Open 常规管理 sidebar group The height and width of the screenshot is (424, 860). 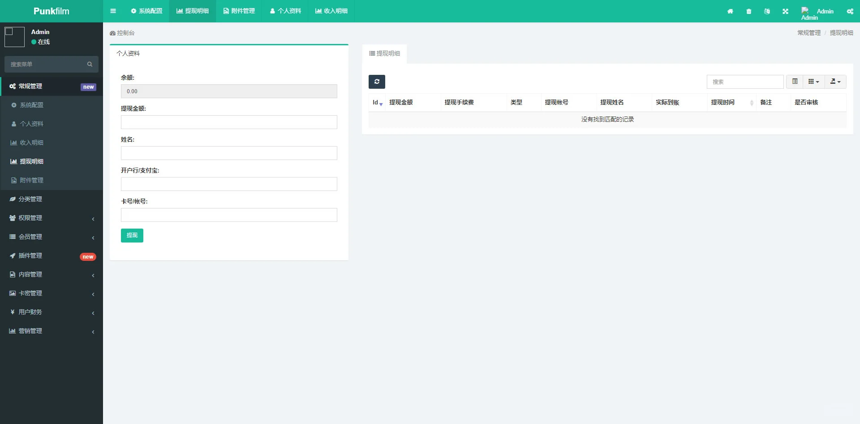[52, 86]
